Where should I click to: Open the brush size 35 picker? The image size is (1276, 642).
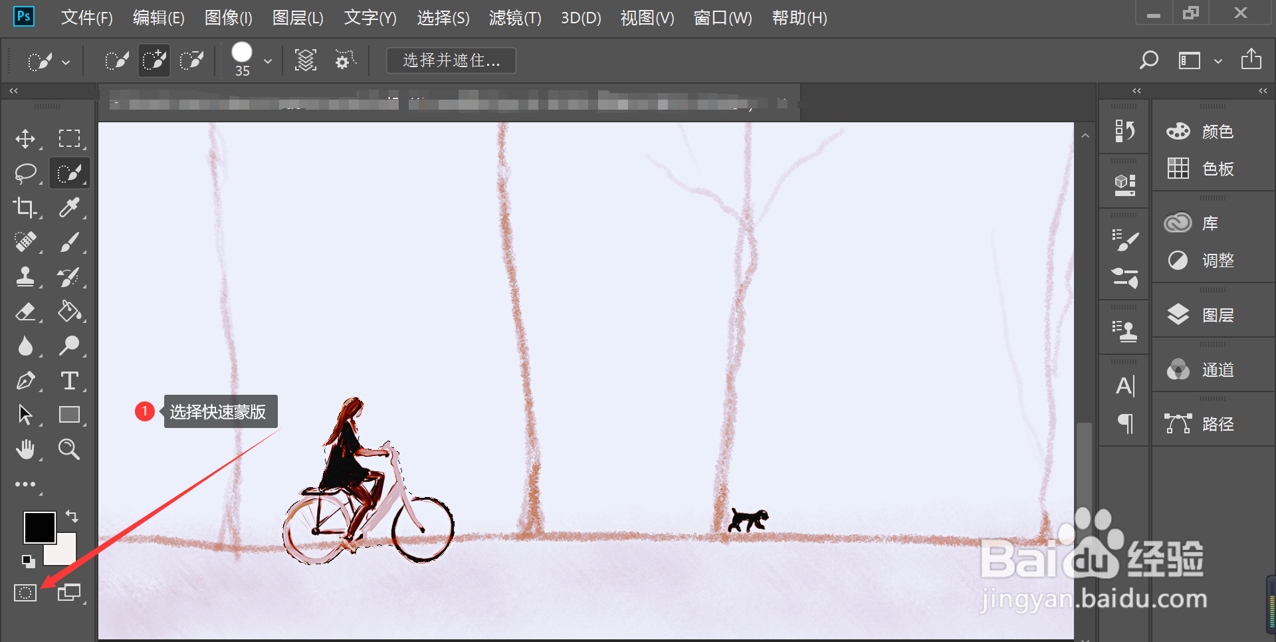[x=242, y=59]
